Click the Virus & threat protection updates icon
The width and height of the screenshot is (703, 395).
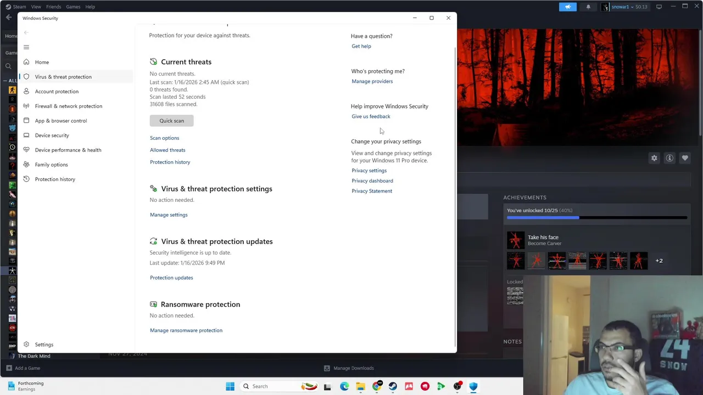pyautogui.click(x=153, y=241)
